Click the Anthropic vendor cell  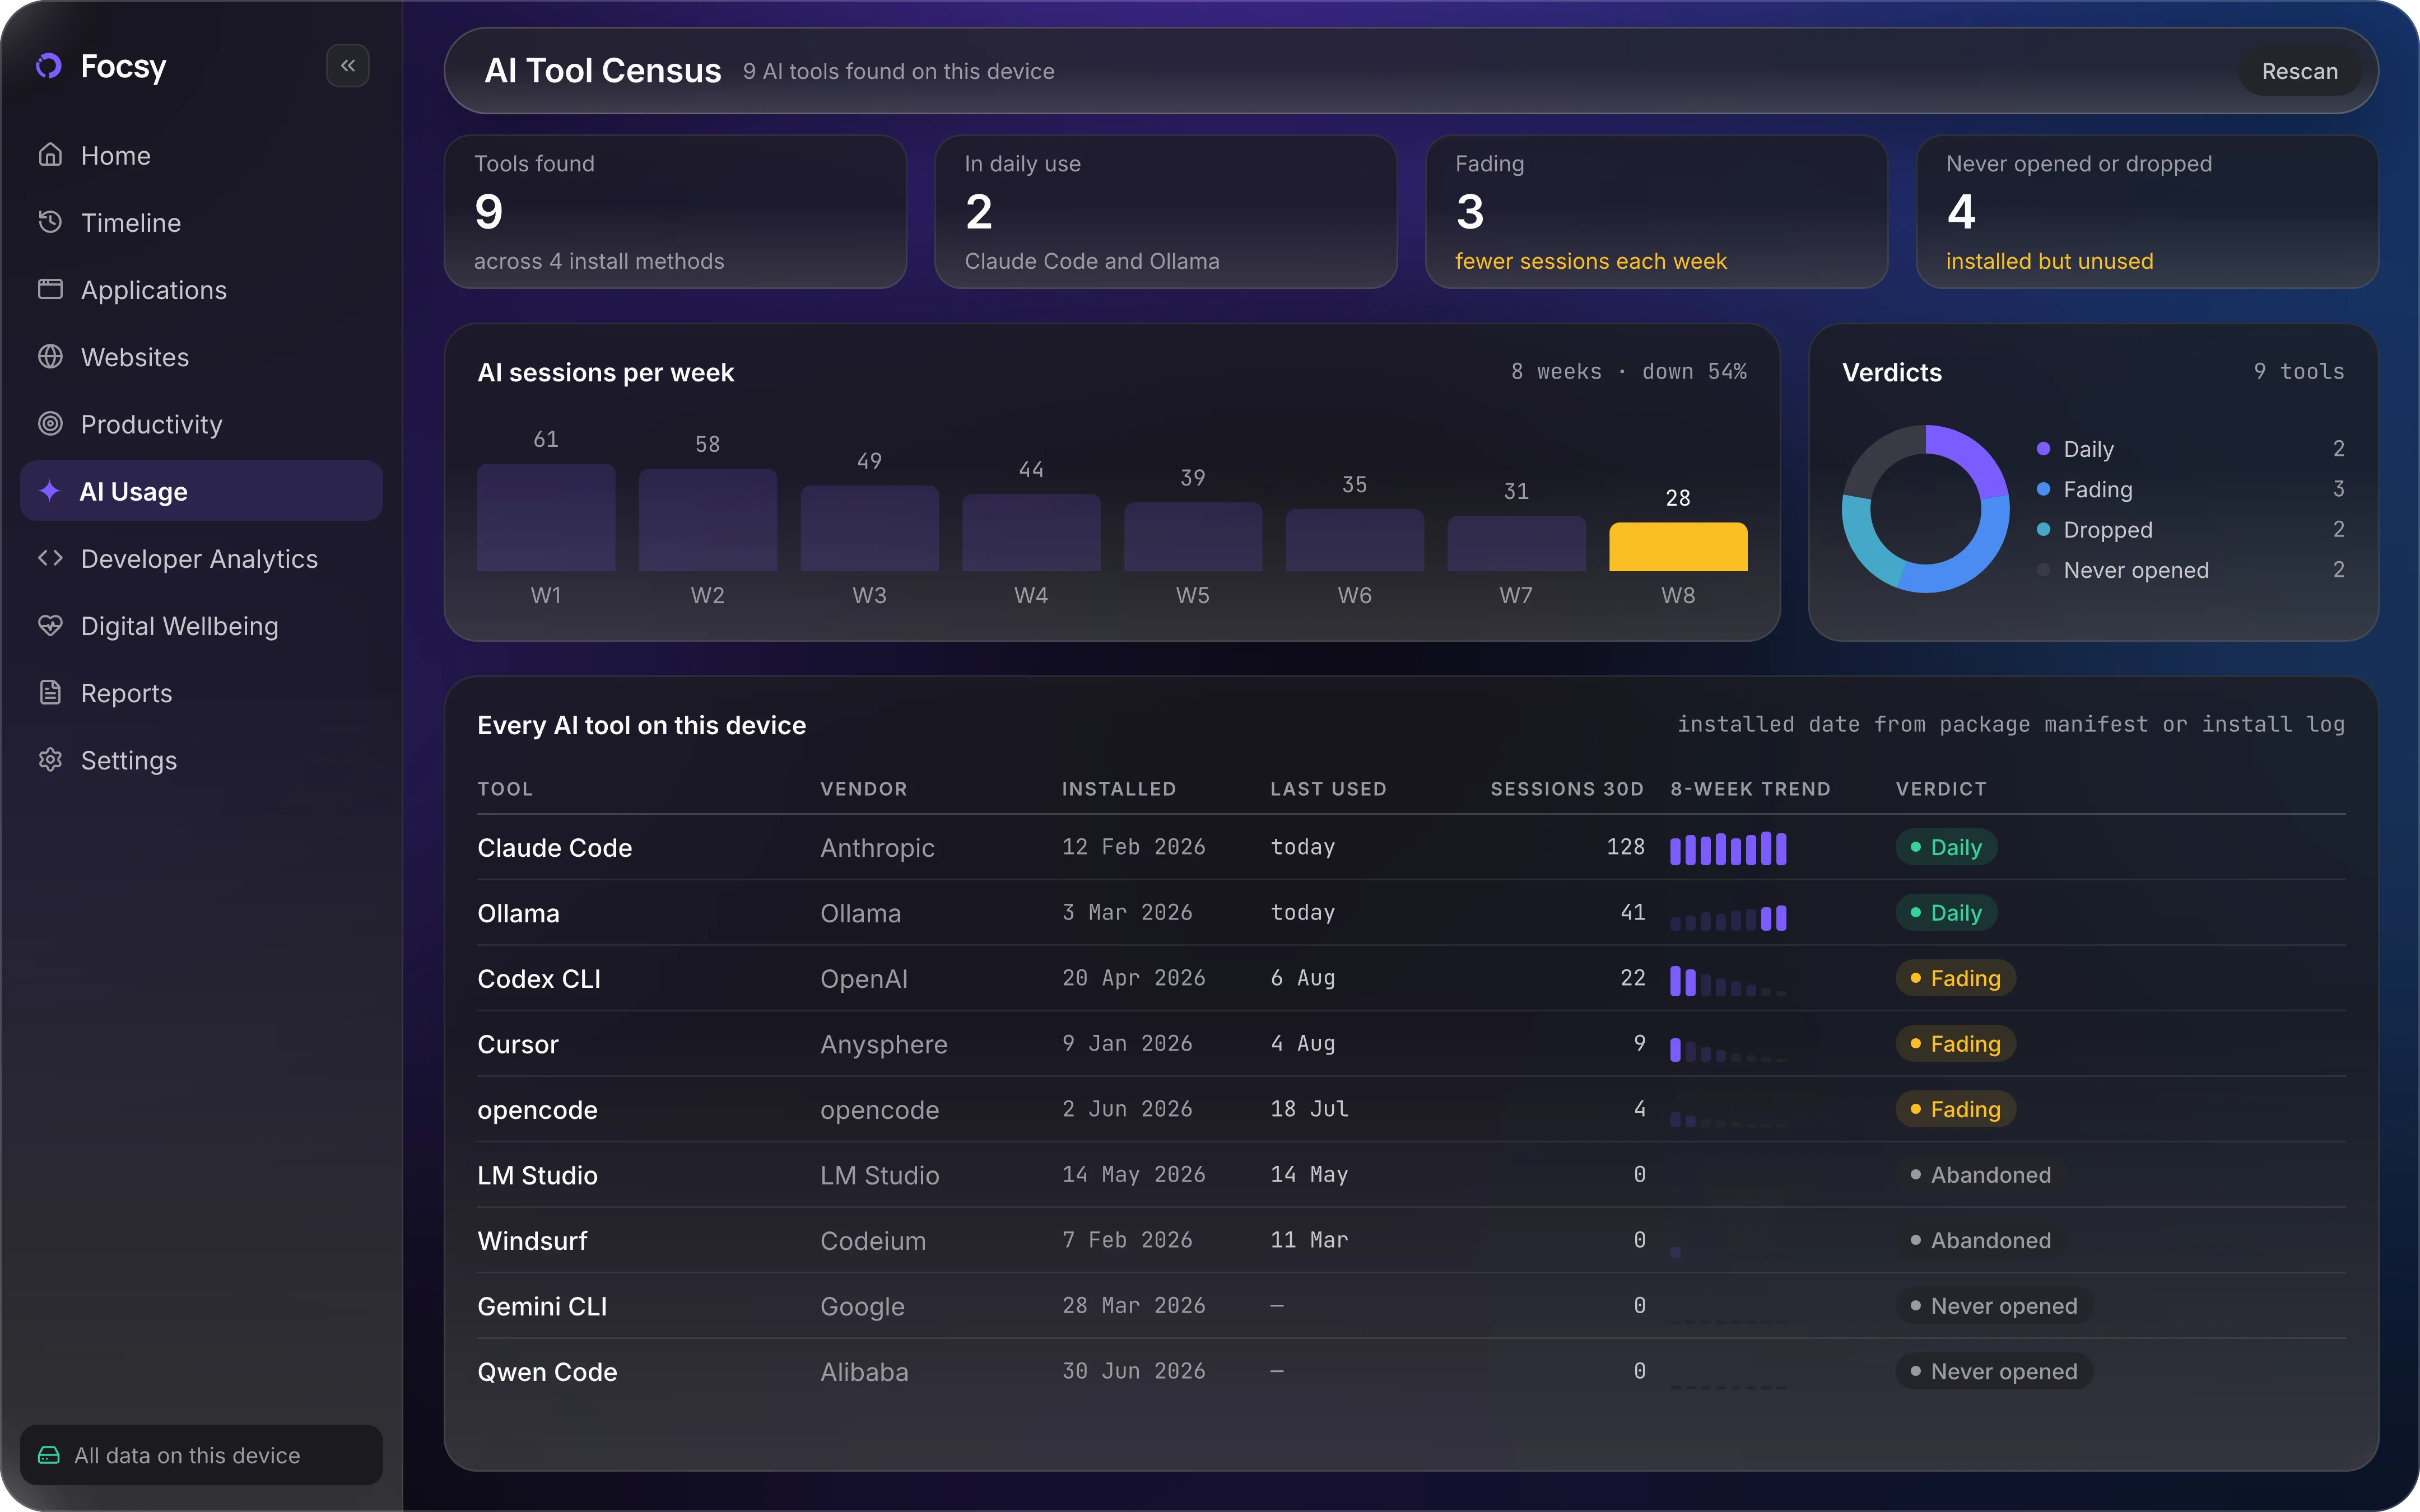pos(877,847)
